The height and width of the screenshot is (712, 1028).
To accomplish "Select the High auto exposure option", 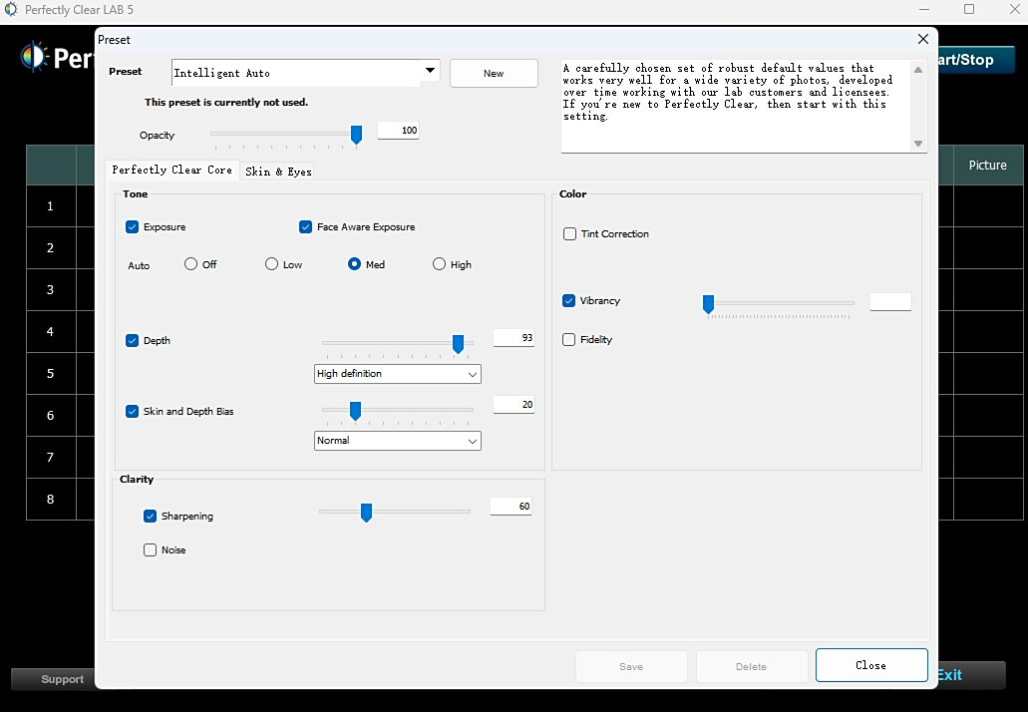I will click(439, 264).
